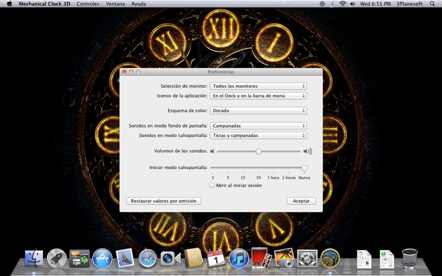Click the low volume speaker icon
Screen dimensions: 442x276
tap(212, 151)
